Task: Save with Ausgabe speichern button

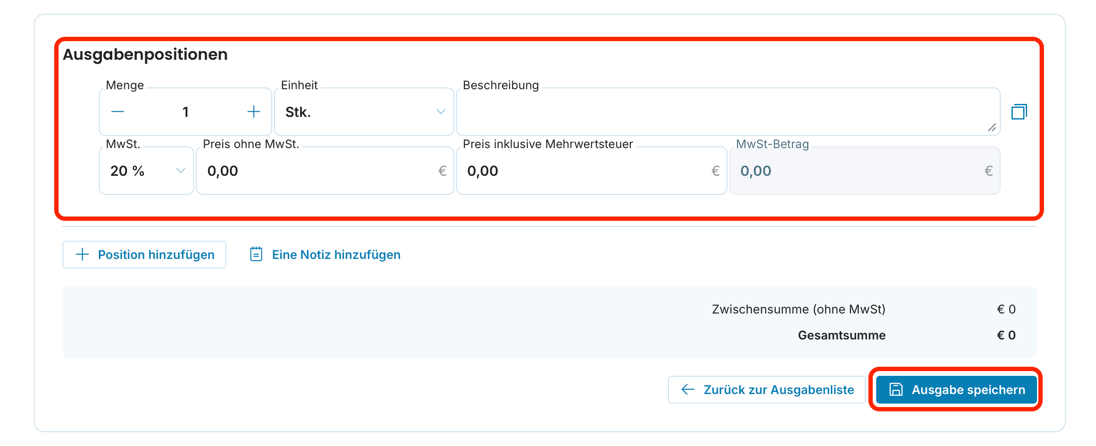Action: tap(956, 390)
